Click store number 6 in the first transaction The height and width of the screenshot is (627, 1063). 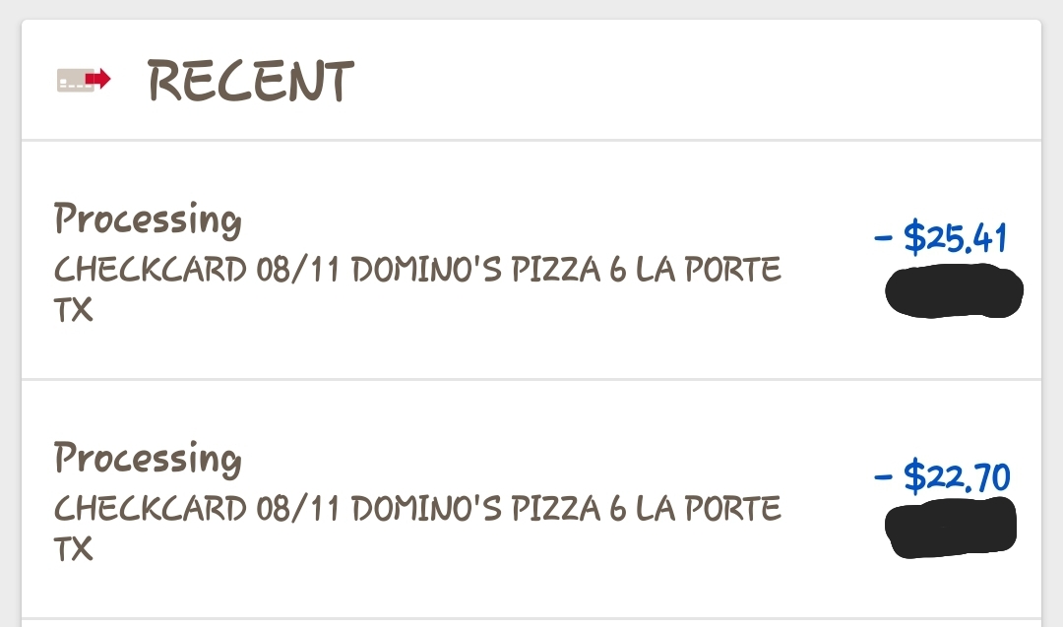coord(617,269)
